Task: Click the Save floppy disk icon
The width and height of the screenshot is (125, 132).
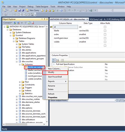Action: [x=19, y=10]
